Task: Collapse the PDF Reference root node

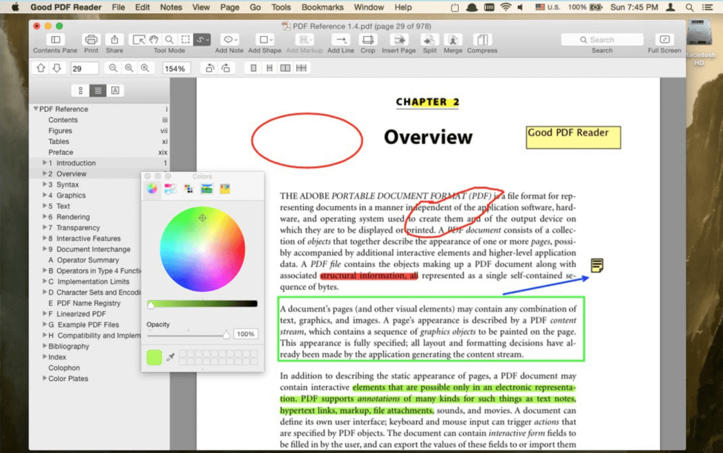Action: 36,109
